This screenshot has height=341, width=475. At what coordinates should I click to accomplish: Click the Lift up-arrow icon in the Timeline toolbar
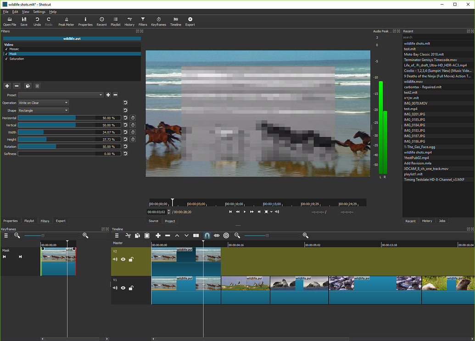pyautogui.click(x=177, y=236)
